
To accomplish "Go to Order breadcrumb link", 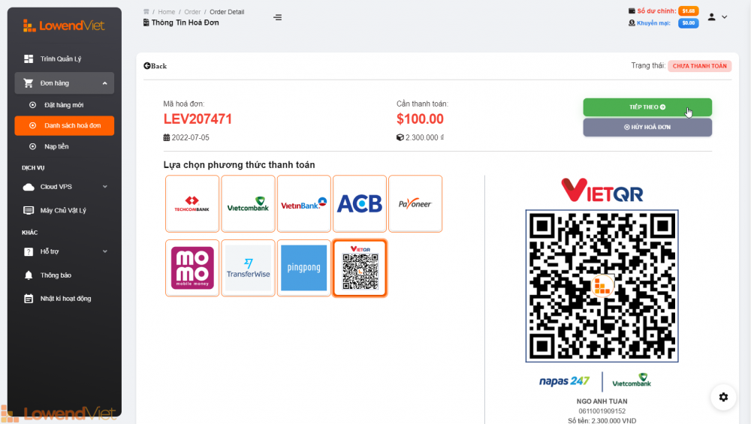I will pyautogui.click(x=192, y=12).
